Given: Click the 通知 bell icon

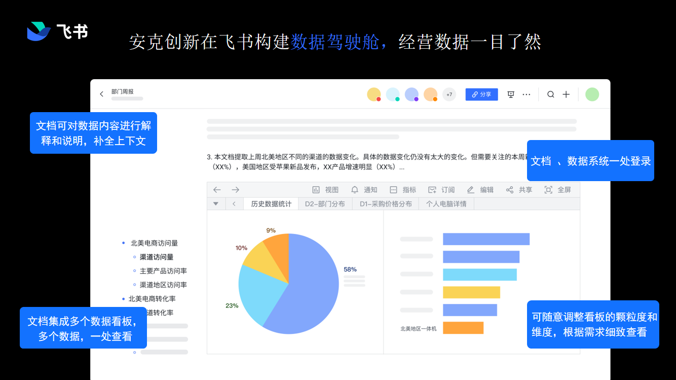Looking at the screenshot, I should tap(355, 190).
